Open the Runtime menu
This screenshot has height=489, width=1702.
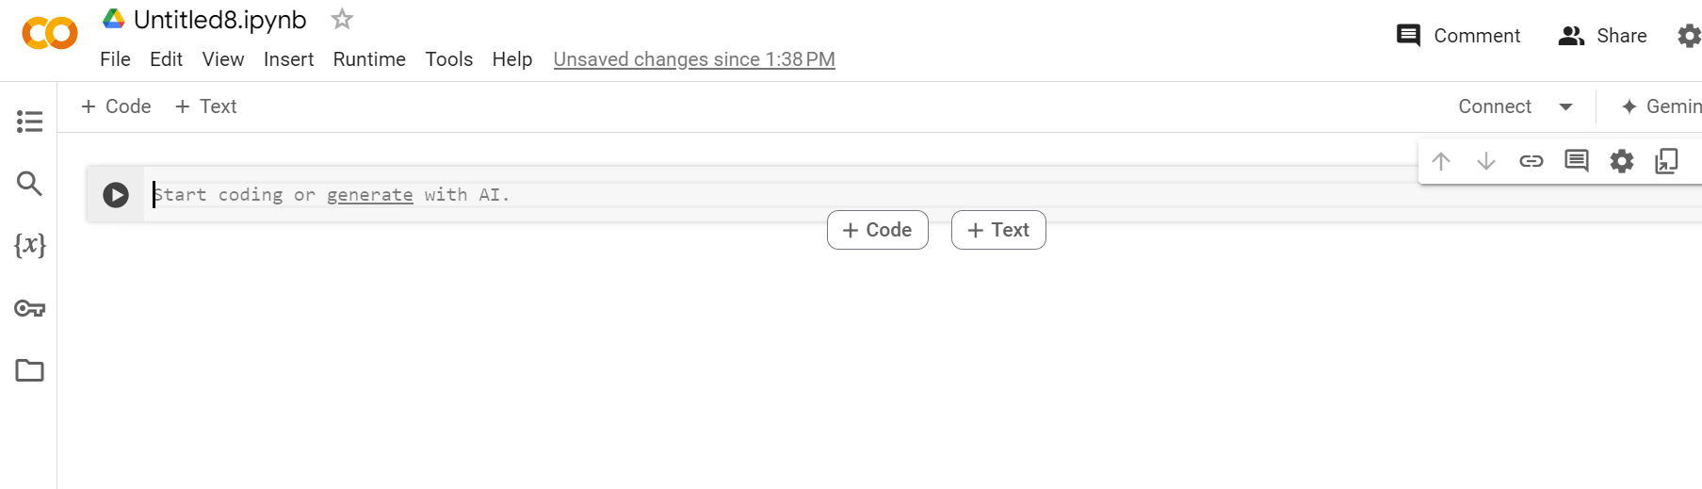pyautogui.click(x=369, y=59)
